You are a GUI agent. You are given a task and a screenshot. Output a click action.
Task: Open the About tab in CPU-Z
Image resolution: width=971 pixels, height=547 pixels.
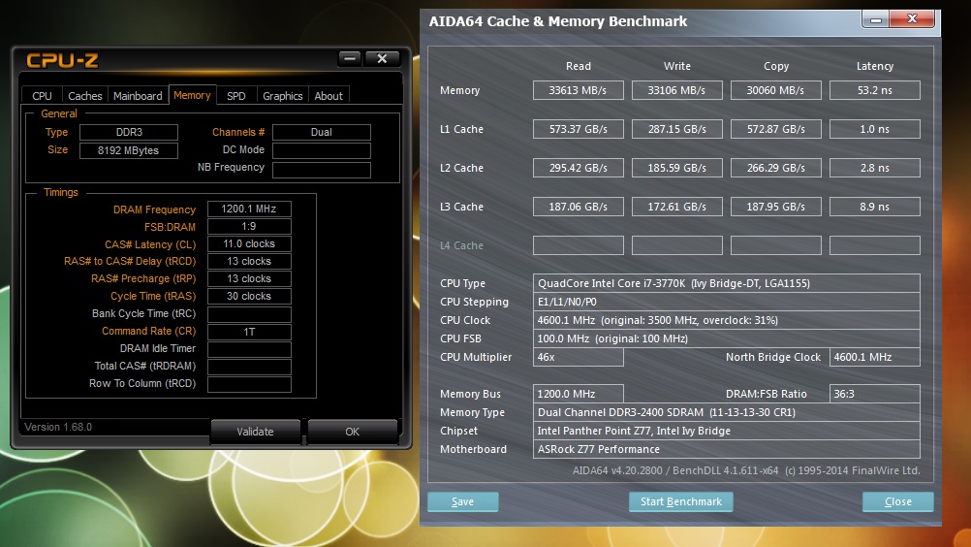pos(329,95)
